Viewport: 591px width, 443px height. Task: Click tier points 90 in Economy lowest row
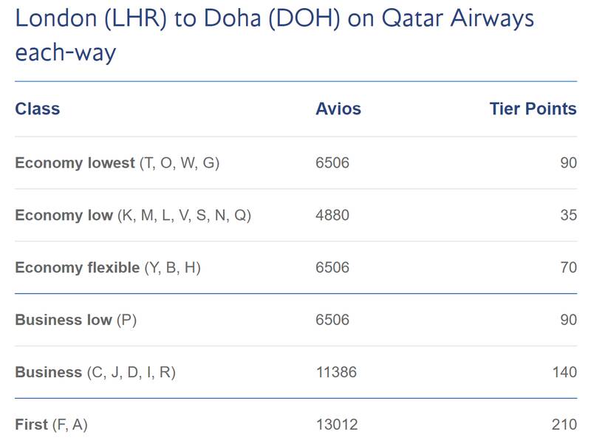pos(568,163)
